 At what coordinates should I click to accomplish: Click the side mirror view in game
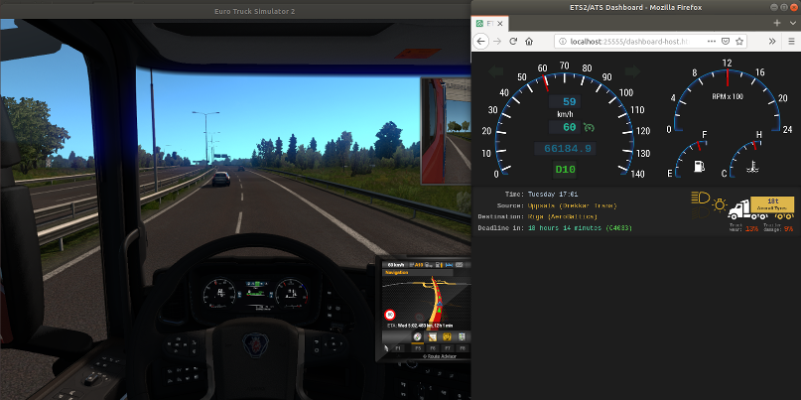(446, 131)
